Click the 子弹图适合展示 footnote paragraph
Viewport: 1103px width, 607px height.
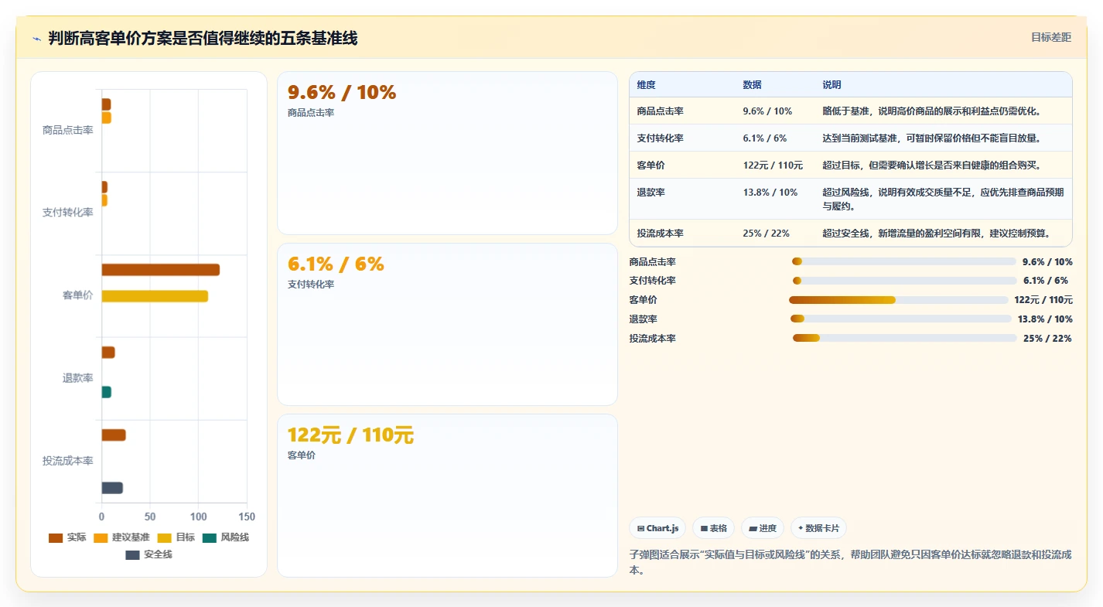[851, 562]
